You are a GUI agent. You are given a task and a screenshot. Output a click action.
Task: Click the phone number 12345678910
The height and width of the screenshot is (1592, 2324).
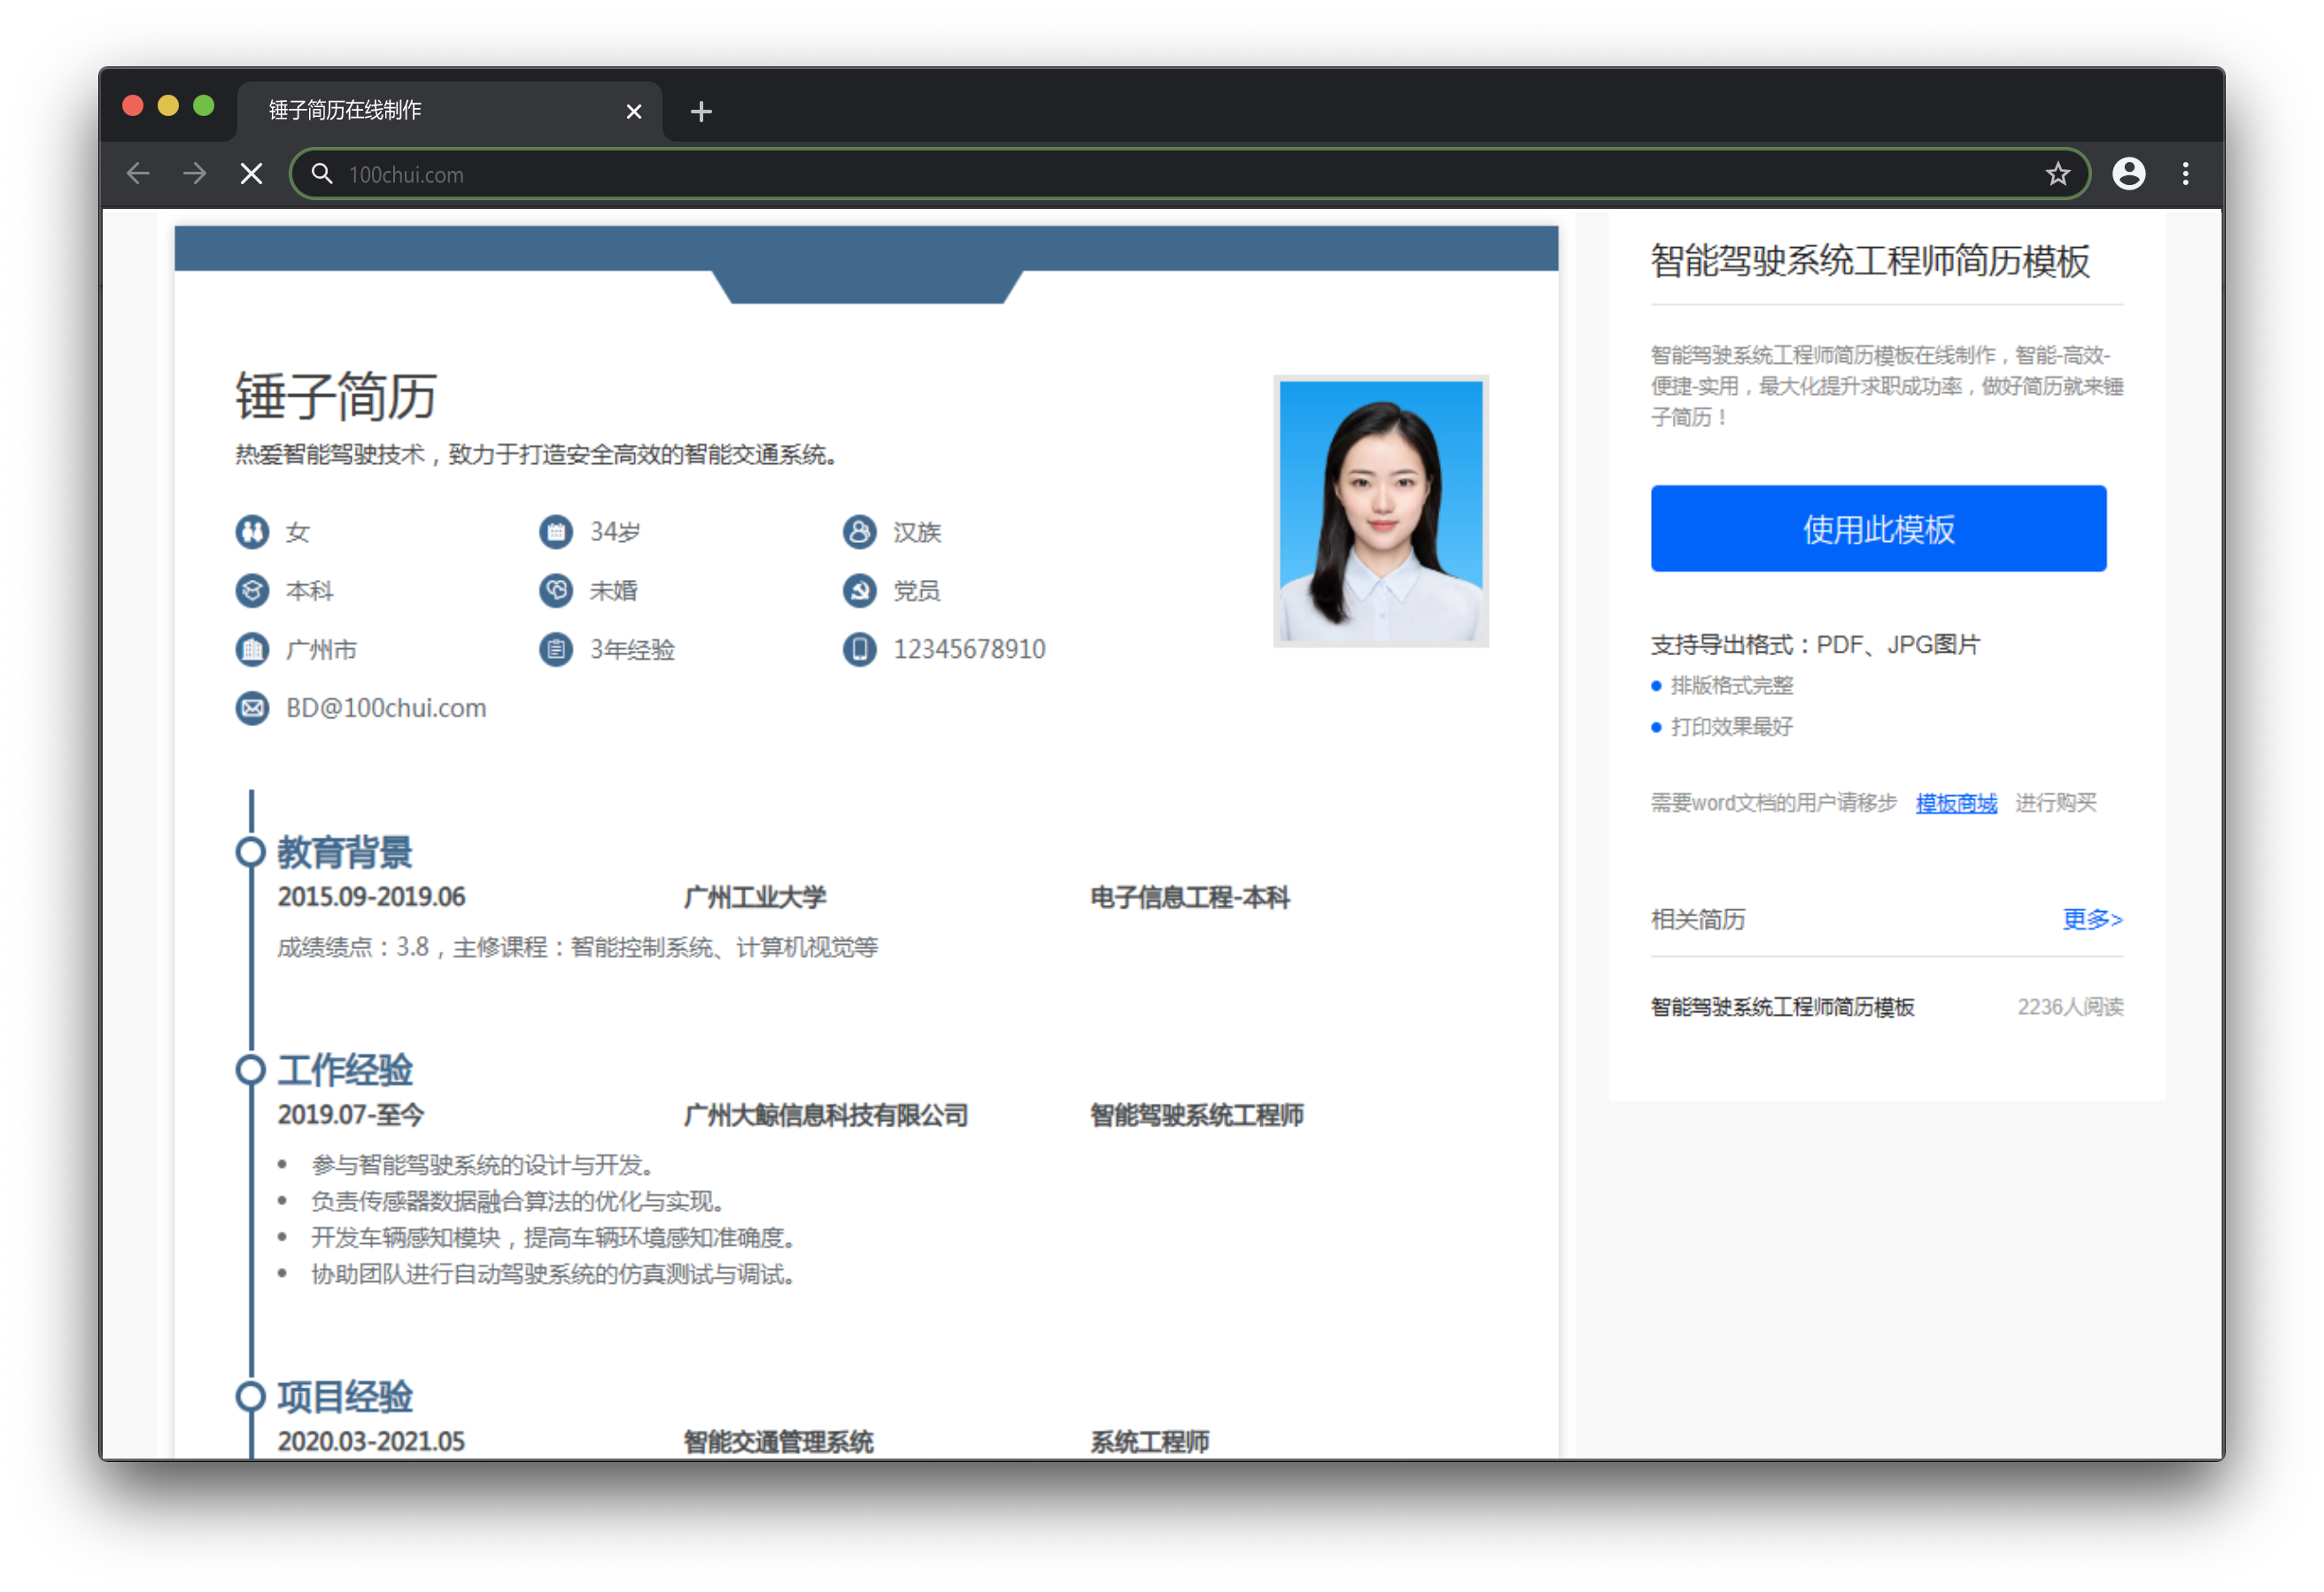click(x=969, y=650)
